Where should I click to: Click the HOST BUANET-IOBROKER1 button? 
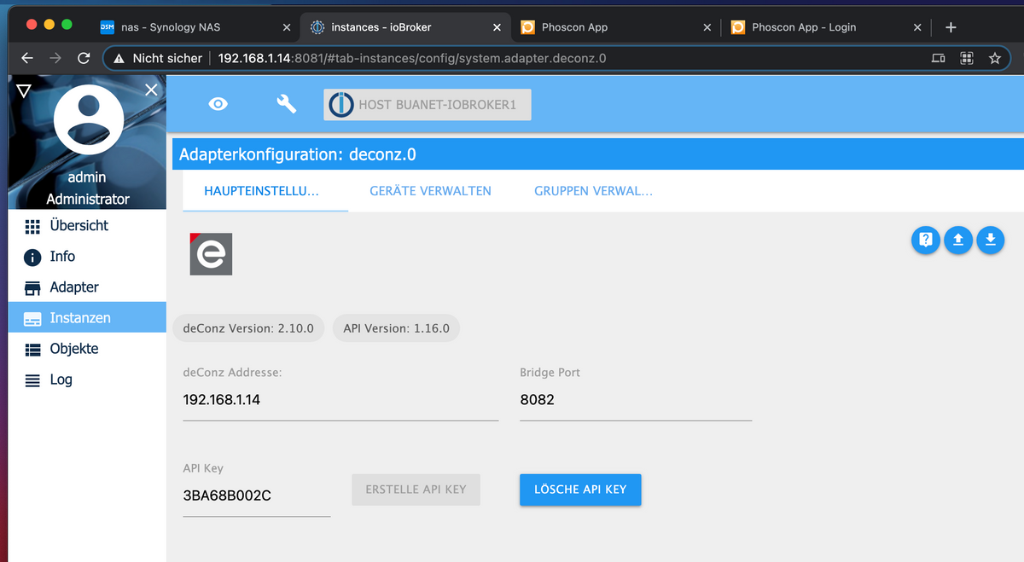pyautogui.click(x=428, y=104)
